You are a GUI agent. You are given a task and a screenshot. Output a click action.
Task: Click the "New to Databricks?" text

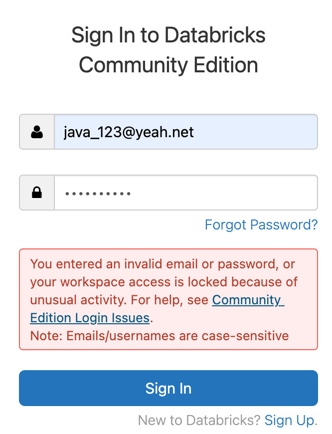click(199, 420)
